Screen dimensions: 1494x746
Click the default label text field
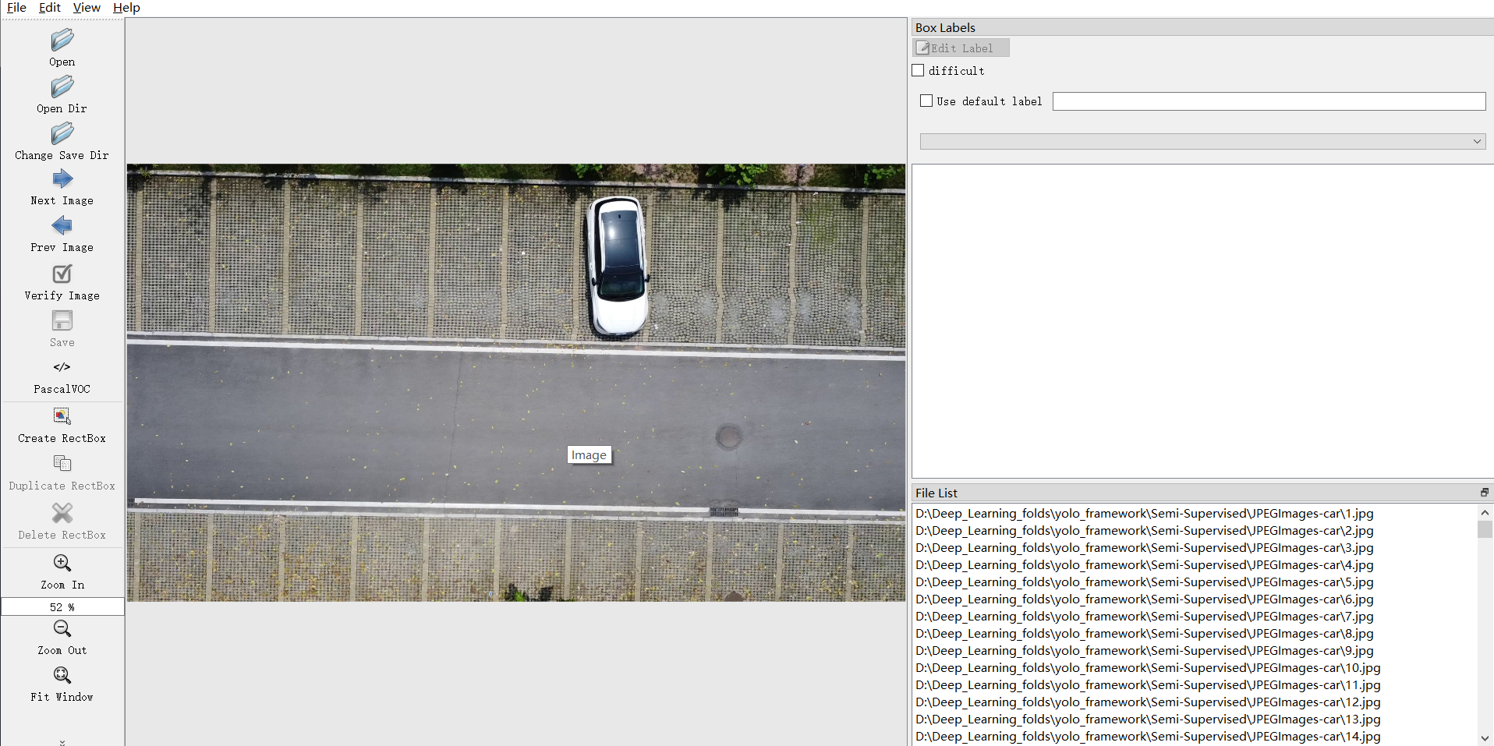[1268, 101]
